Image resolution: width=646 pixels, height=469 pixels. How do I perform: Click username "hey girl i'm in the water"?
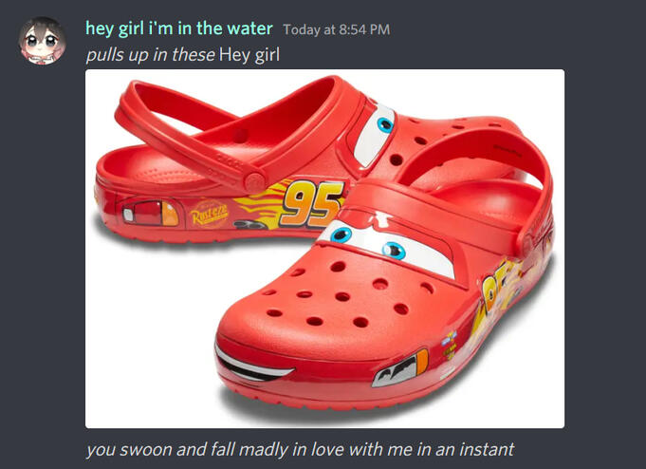click(x=178, y=28)
